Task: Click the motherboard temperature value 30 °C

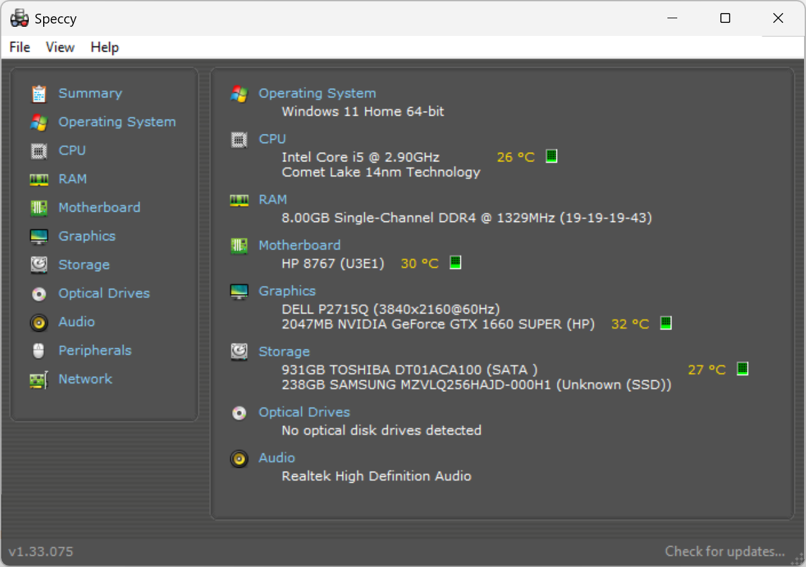Action: click(420, 264)
